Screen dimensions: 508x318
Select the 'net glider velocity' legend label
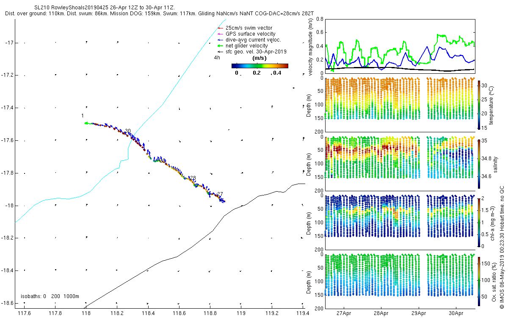click(247, 46)
